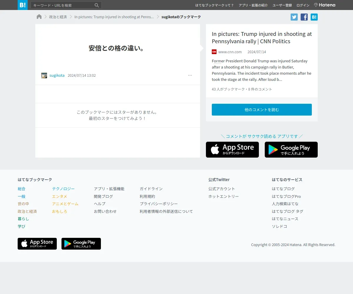Click the large Google Play badge
The width and height of the screenshot is (353, 294).
pyautogui.click(x=291, y=150)
